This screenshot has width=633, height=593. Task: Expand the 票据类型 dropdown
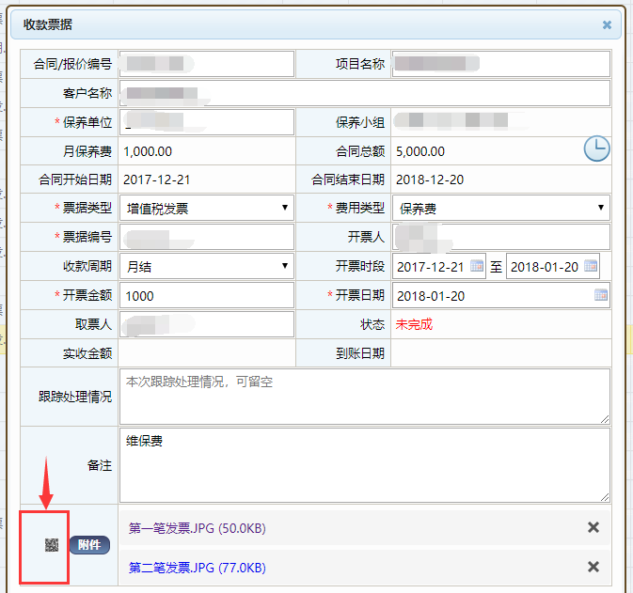207,208
